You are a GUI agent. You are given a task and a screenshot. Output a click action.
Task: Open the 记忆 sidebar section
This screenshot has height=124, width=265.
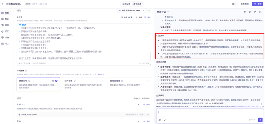point(5,31)
